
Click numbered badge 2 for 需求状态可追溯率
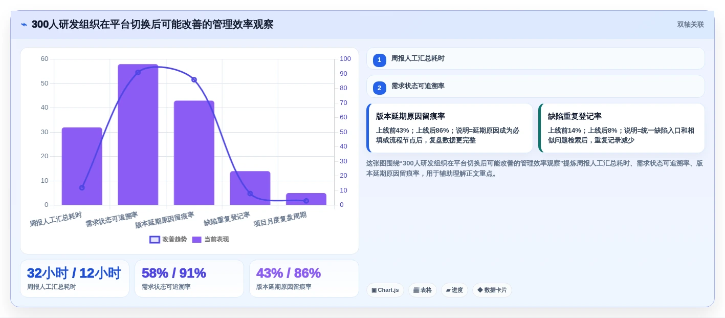379,88
